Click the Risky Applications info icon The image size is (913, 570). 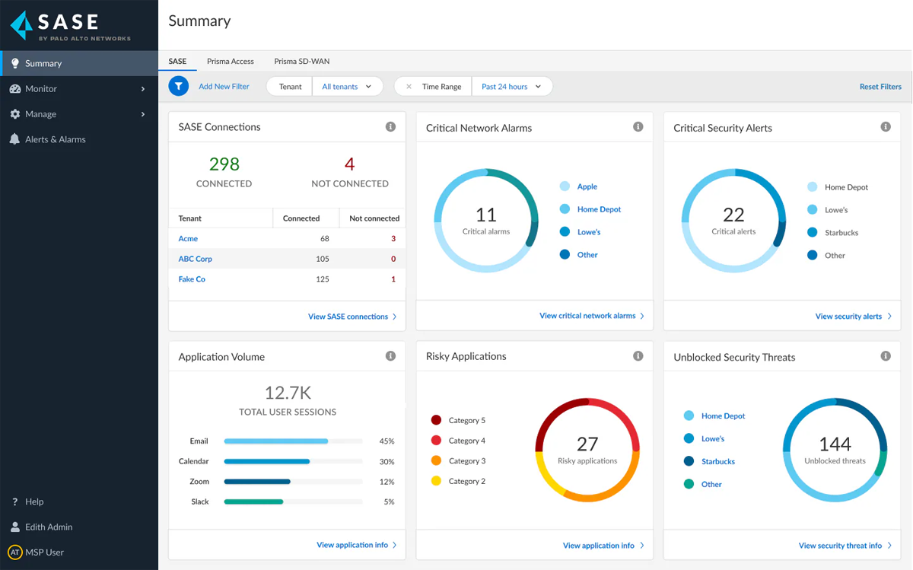point(638,355)
